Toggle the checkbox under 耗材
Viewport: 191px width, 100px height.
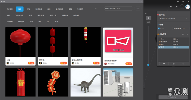click(x=159, y=28)
